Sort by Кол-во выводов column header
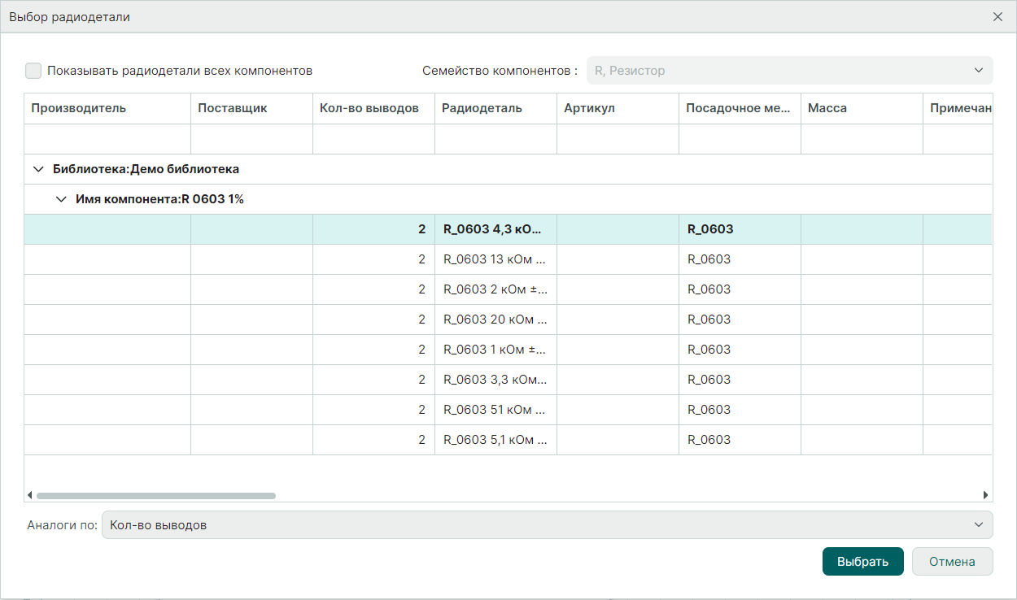 (373, 108)
